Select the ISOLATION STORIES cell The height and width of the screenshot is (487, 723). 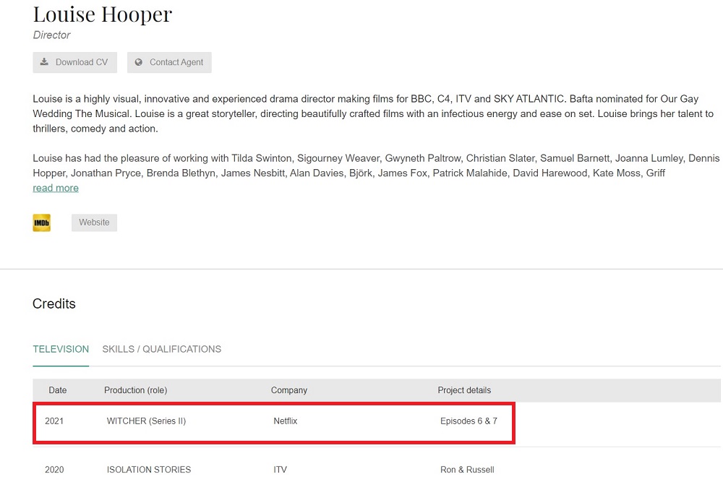(148, 470)
